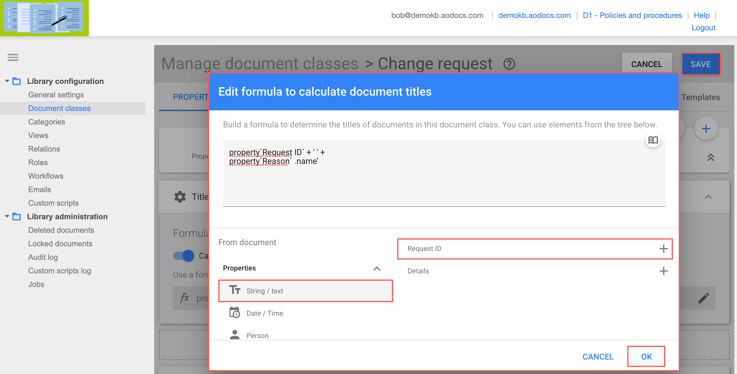Open the hamburger menu icon

click(x=13, y=57)
